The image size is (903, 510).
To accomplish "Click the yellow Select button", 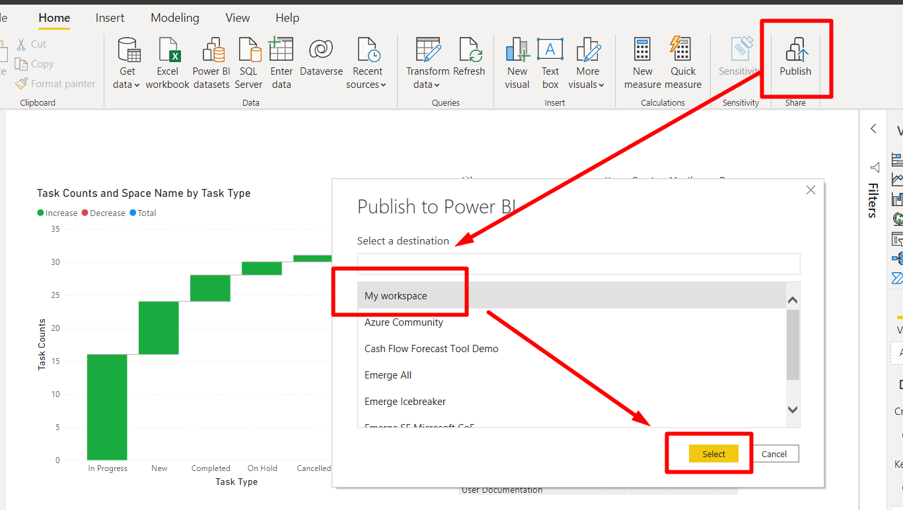I will click(x=713, y=454).
